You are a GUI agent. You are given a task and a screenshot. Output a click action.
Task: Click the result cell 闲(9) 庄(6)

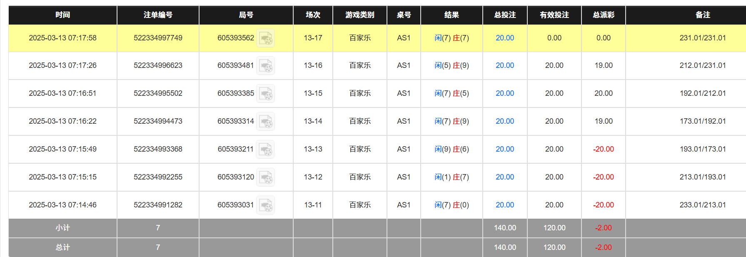(452, 149)
